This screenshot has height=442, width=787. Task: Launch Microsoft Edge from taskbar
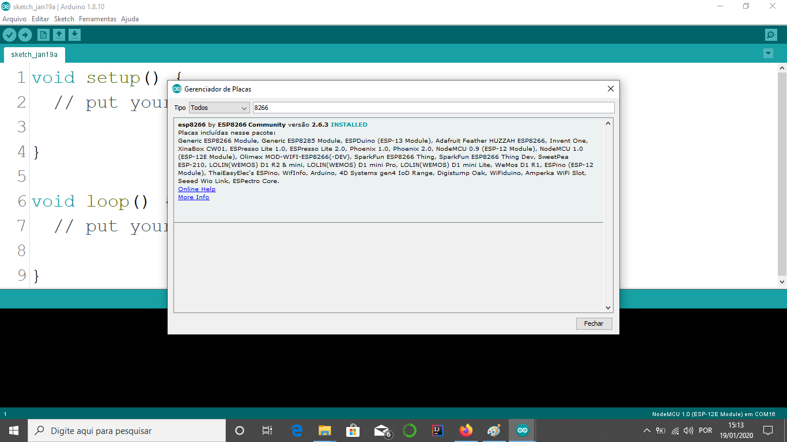point(297,430)
